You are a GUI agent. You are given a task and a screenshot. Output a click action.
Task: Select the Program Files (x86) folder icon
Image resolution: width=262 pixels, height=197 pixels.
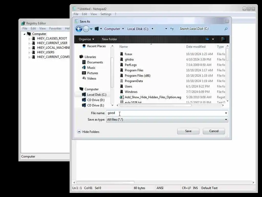pyautogui.click(x=122, y=76)
